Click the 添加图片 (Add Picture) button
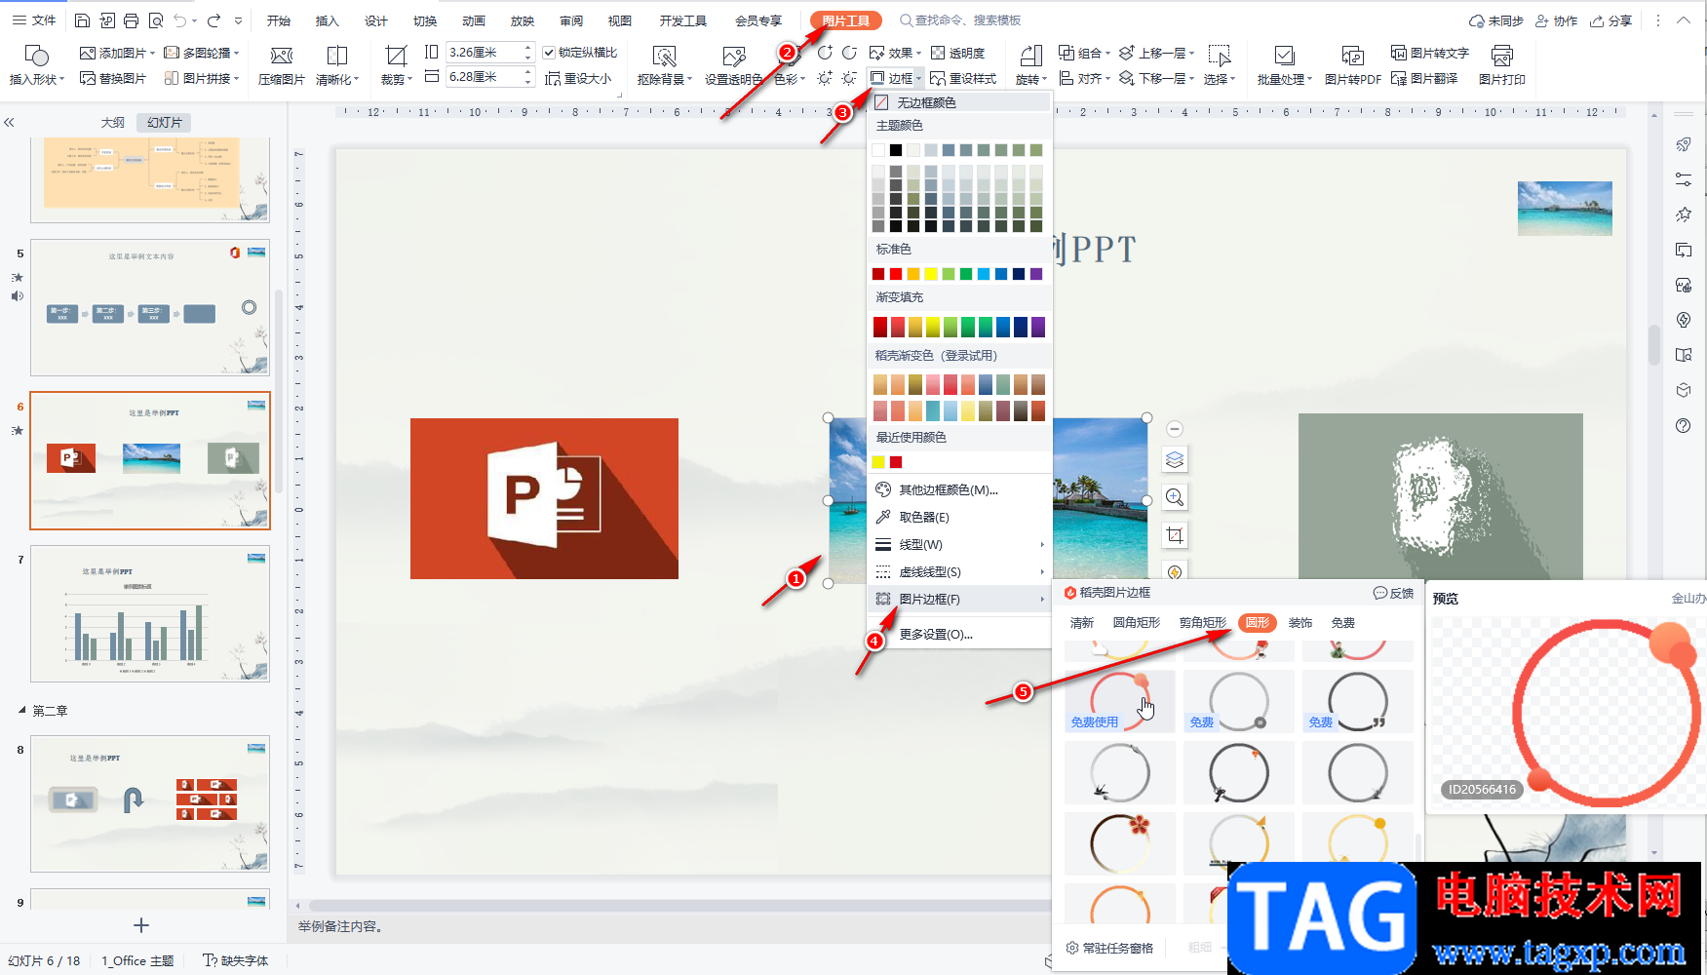 click(x=117, y=53)
